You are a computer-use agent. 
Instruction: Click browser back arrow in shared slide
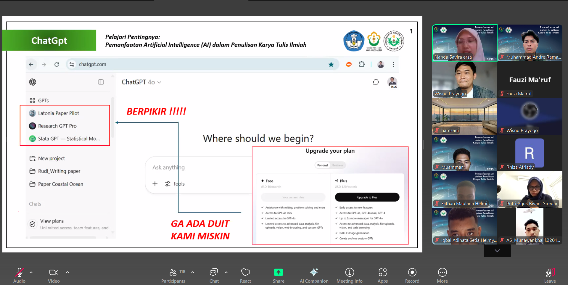click(31, 64)
